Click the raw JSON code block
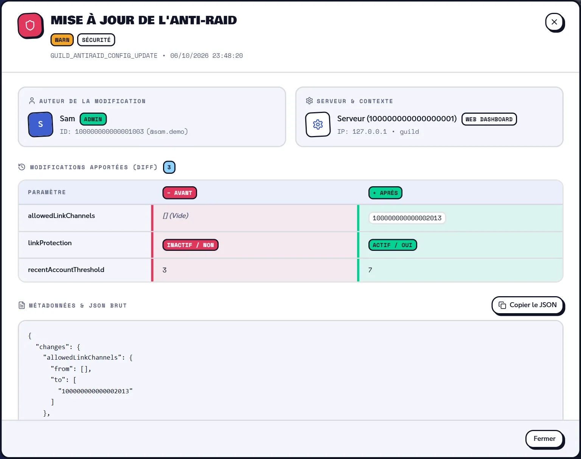 pos(290,370)
